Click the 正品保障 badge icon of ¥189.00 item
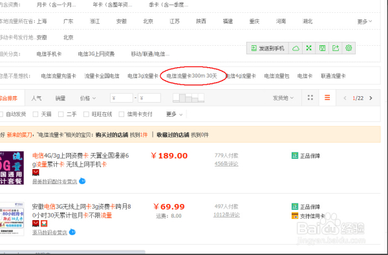The image size is (388, 255). pyautogui.click(x=295, y=156)
